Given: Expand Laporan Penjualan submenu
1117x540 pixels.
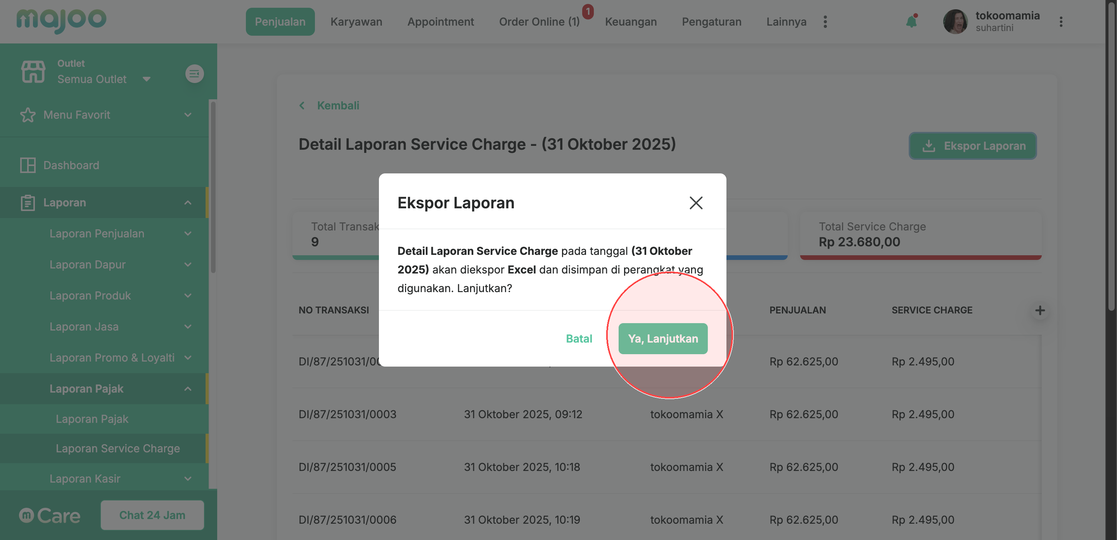Looking at the screenshot, I should [187, 234].
